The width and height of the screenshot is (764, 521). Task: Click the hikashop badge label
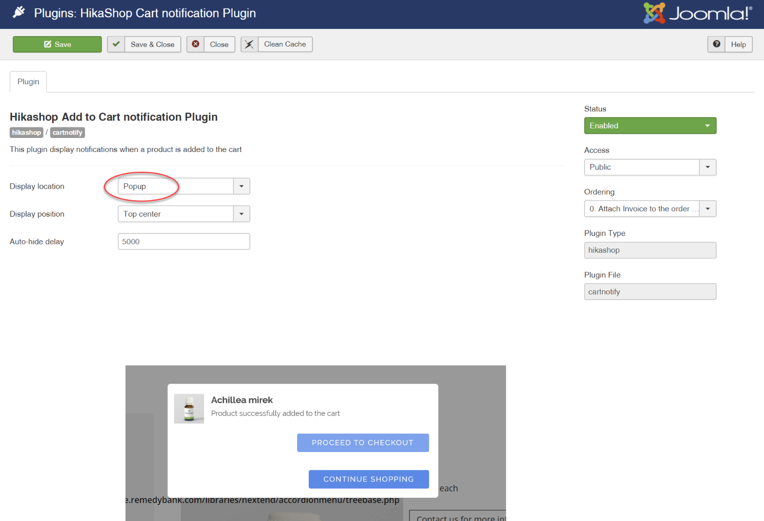(x=27, y=133)
